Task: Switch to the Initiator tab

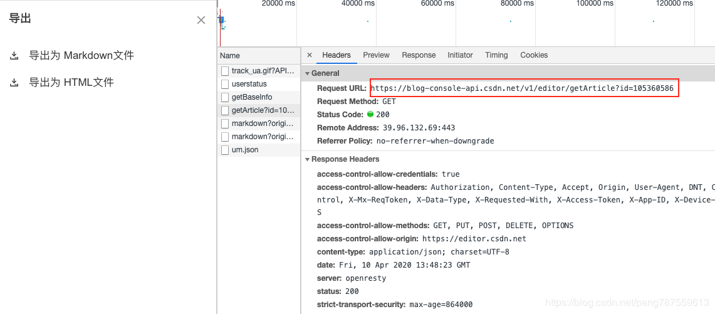Action: pos(460,55)
